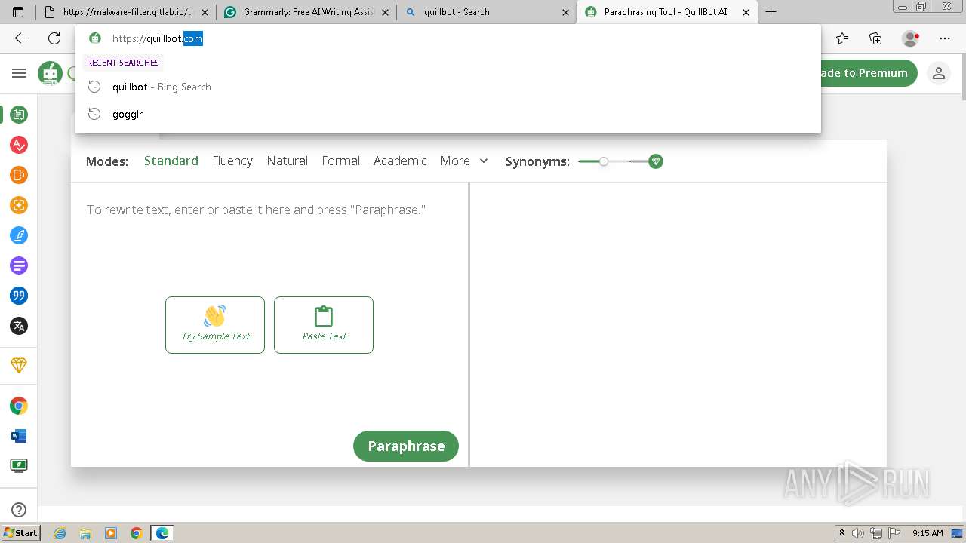Choose the 'gogglr' recent search suggestion

tap(448, 114)
